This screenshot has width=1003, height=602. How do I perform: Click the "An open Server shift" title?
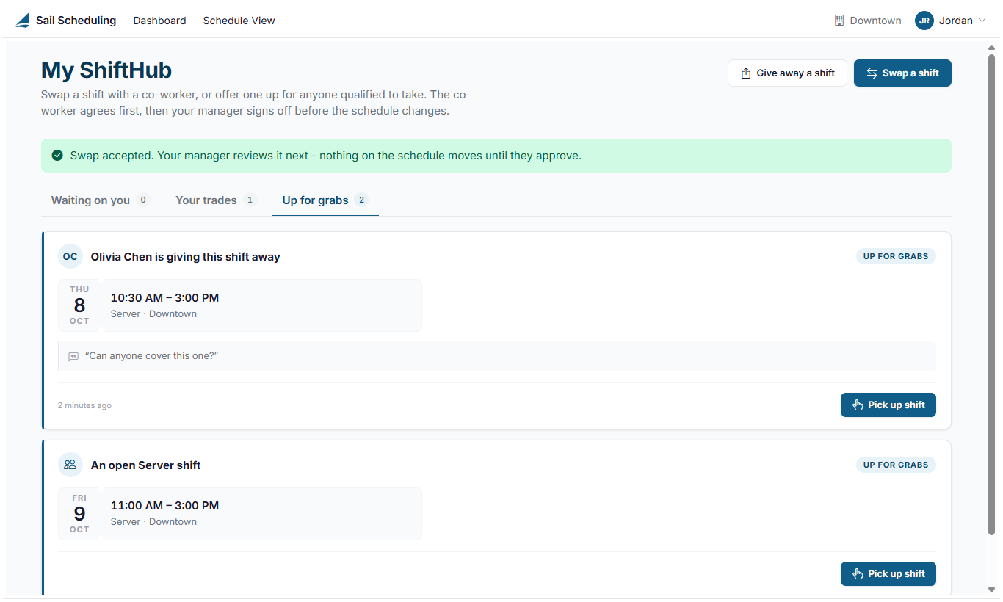click(146, 465)
